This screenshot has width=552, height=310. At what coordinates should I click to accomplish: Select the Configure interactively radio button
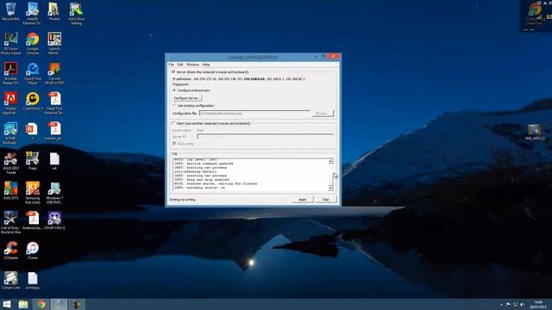click(174, 90)
